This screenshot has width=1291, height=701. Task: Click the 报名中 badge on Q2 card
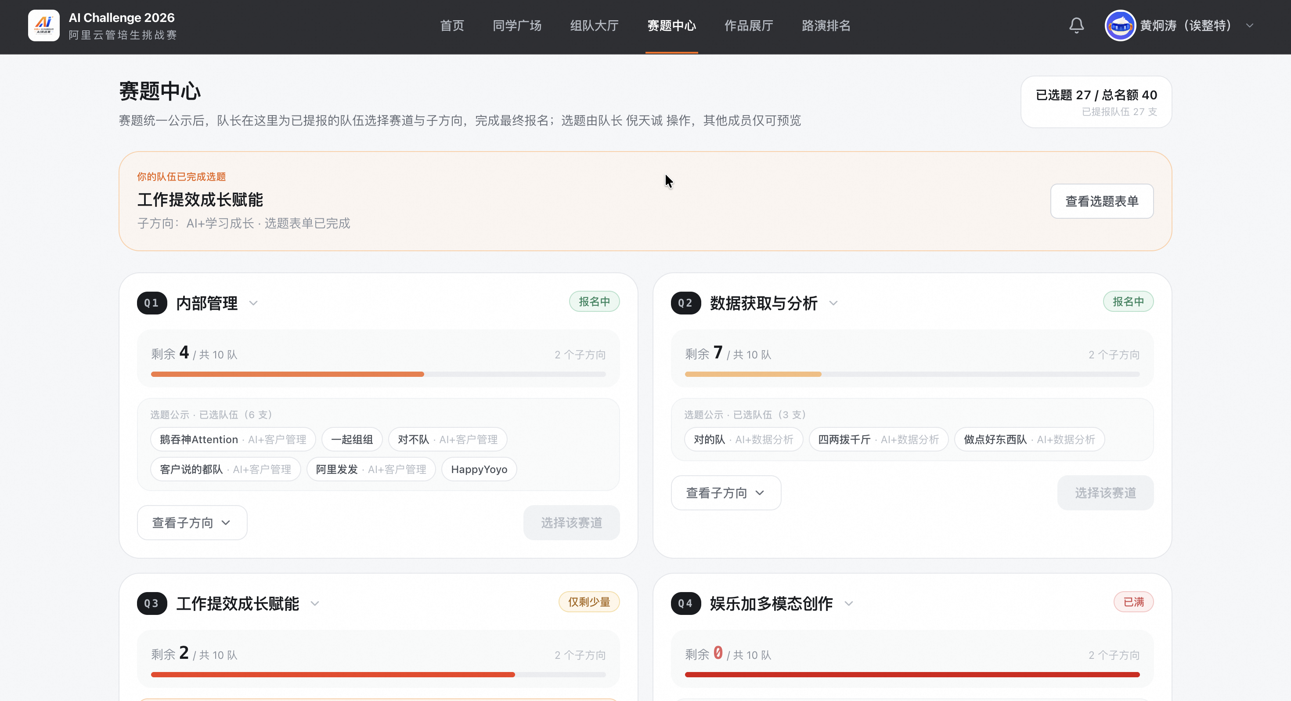pos(1128,301)
